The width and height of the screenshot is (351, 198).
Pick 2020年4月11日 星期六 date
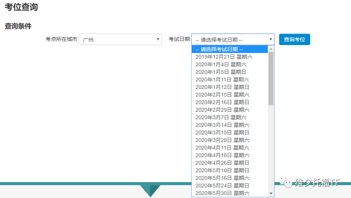(230, 148)
